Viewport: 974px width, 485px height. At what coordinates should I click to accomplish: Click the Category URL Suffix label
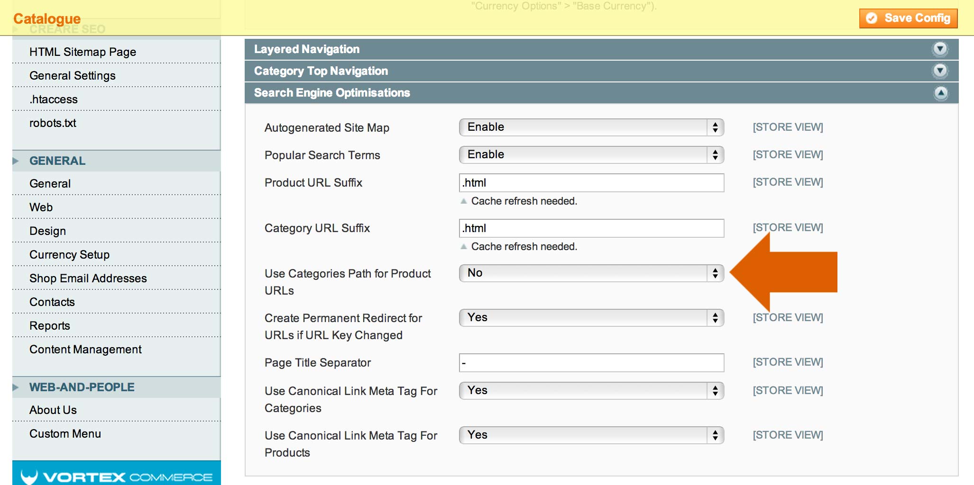point(317,228)
